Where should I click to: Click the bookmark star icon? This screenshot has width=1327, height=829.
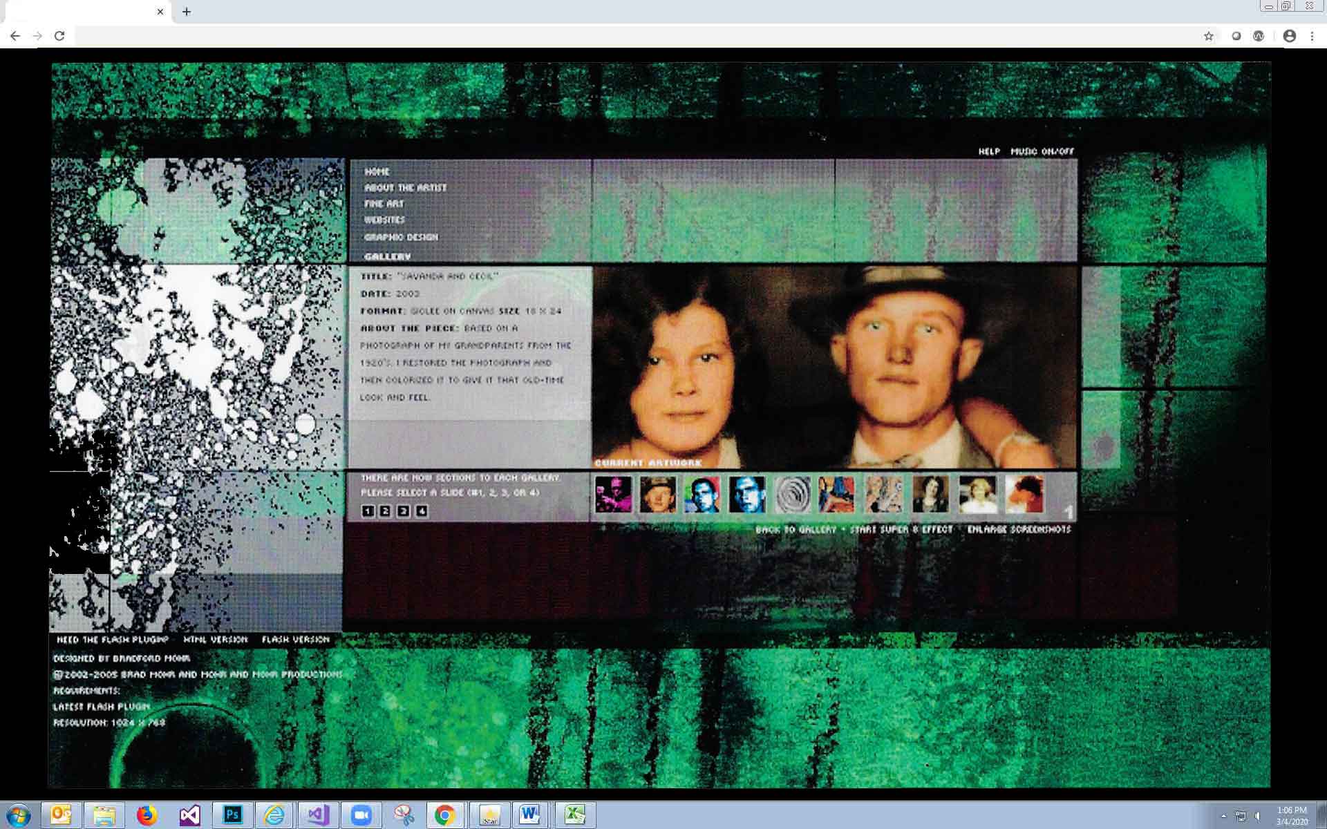tap(1208, 36)
